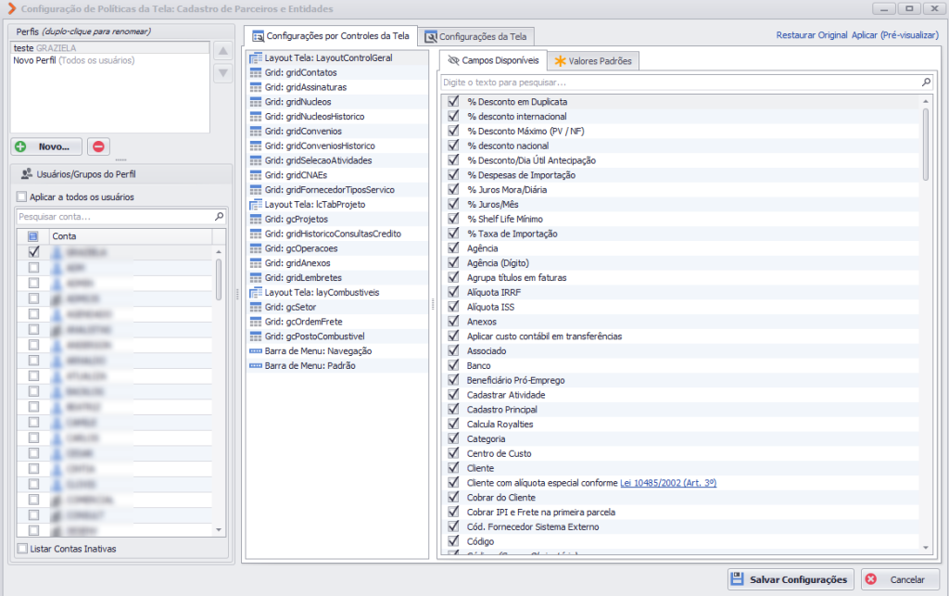Screen dimensions: 949x596
Task: Click accounts list scroll down arrow
Action: coord(219,529)
